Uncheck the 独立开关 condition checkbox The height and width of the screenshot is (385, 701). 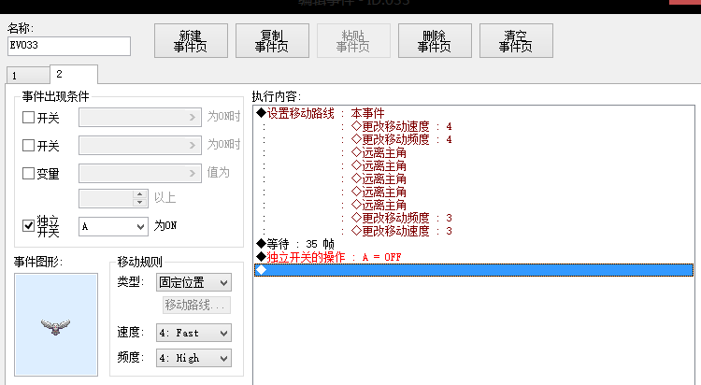click(29, 225)
